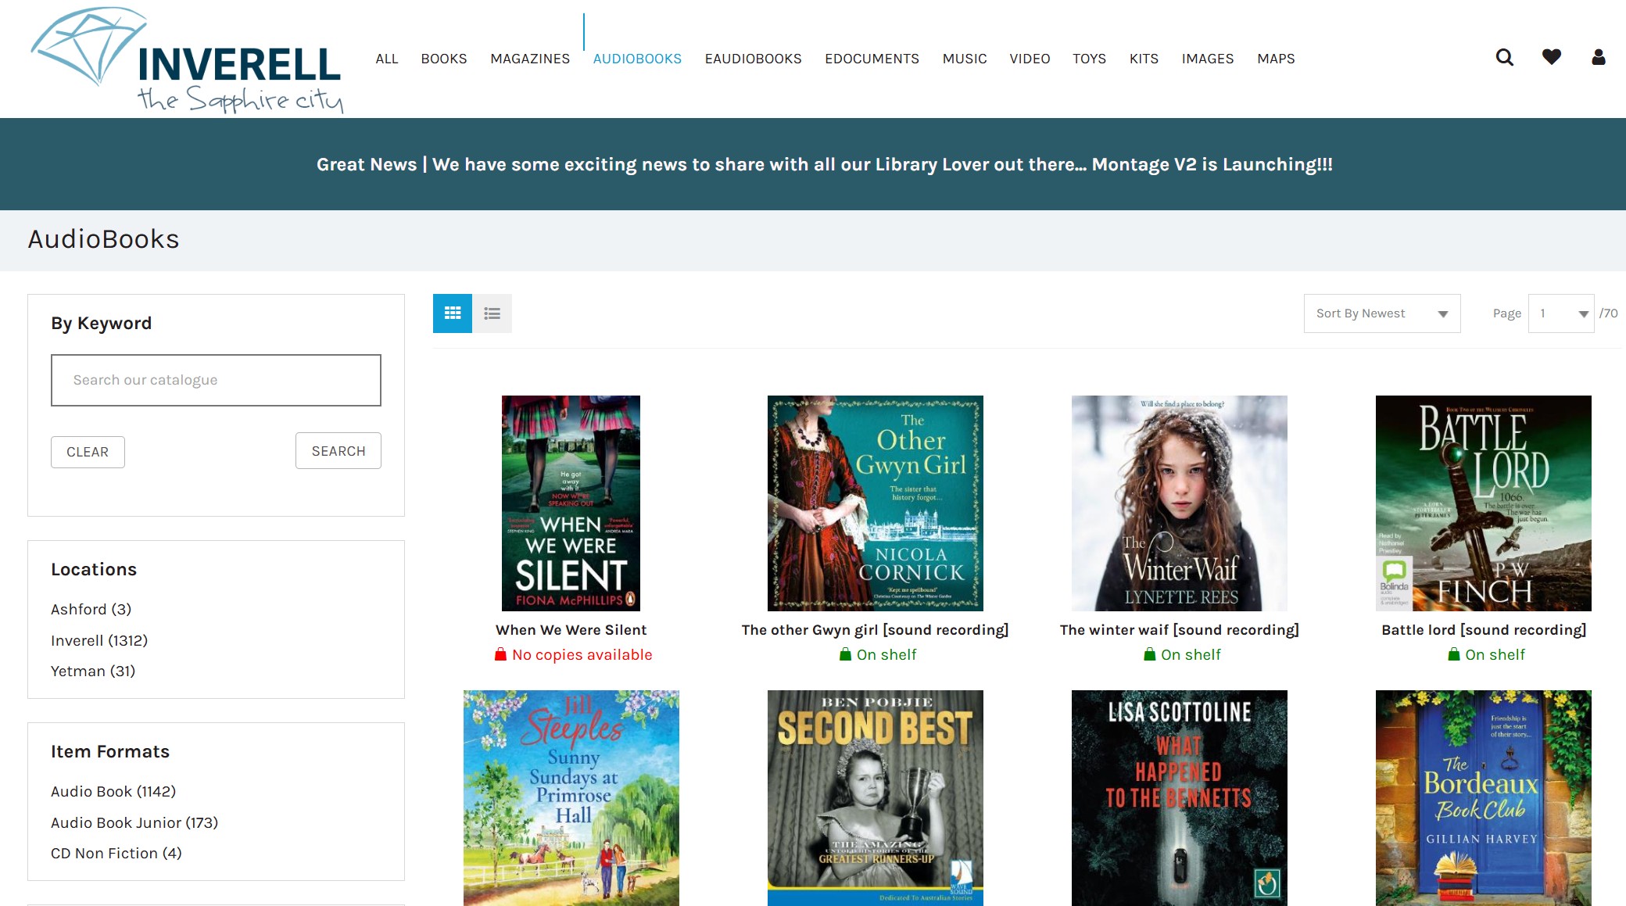Click the When We Were Silent title

571,630
